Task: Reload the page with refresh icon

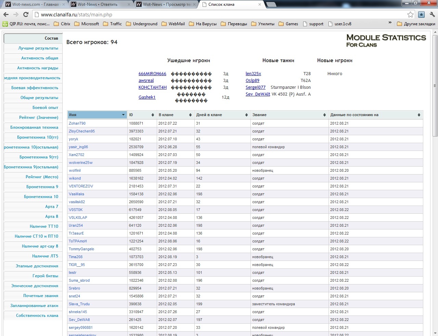Action: click(x=26, y=14)
